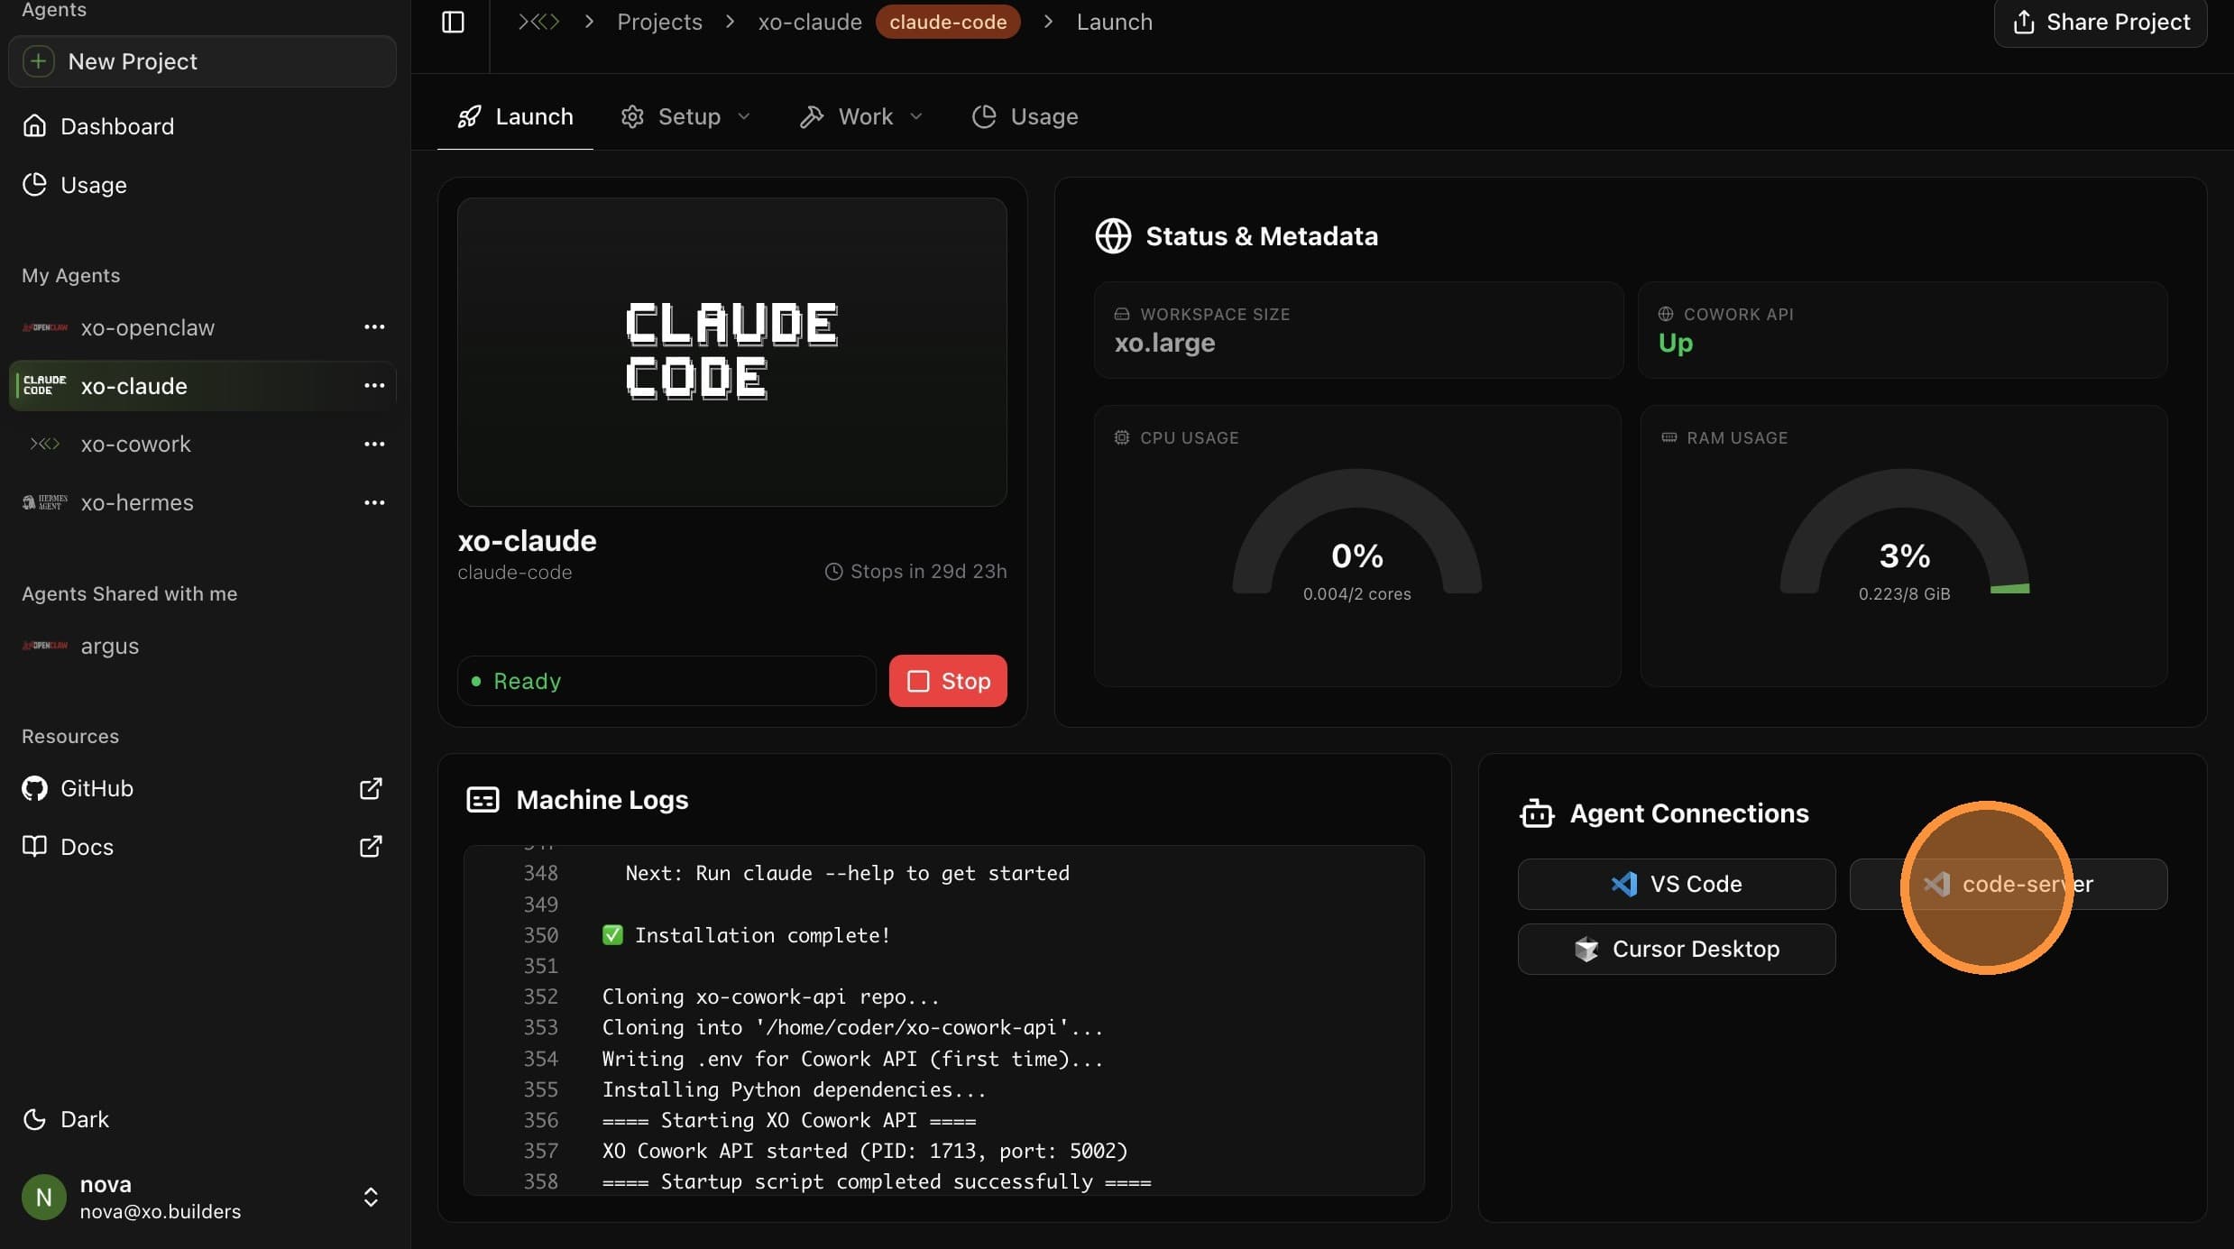Click nova@xo.builders email text
Viewport: 2234px width, 1249px height.
161,1212
